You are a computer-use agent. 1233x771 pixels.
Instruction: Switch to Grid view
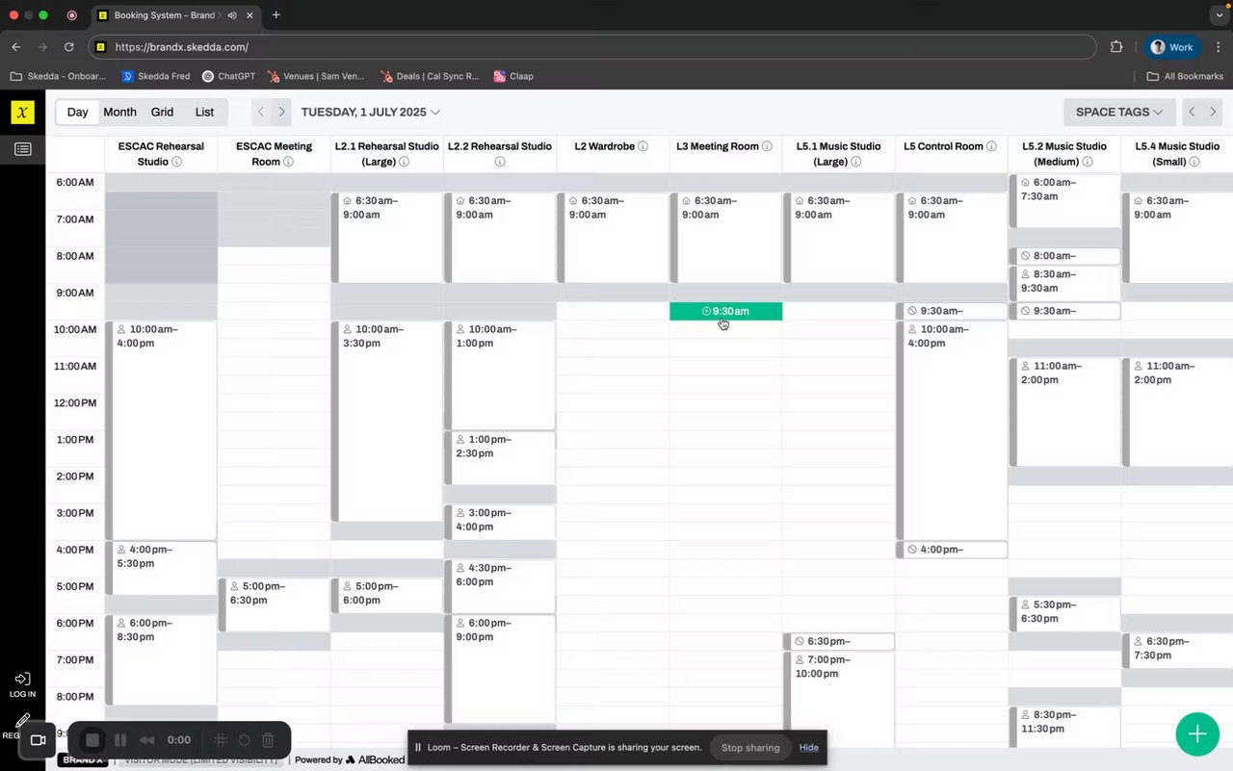pyautogui.click(x=163, y=112)
